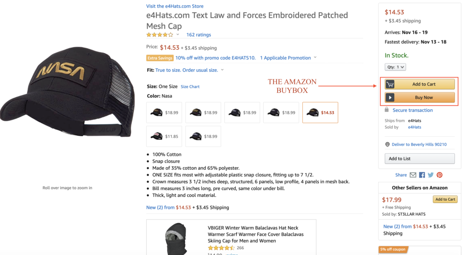Share product on Twitter

(x=431, y=175)
